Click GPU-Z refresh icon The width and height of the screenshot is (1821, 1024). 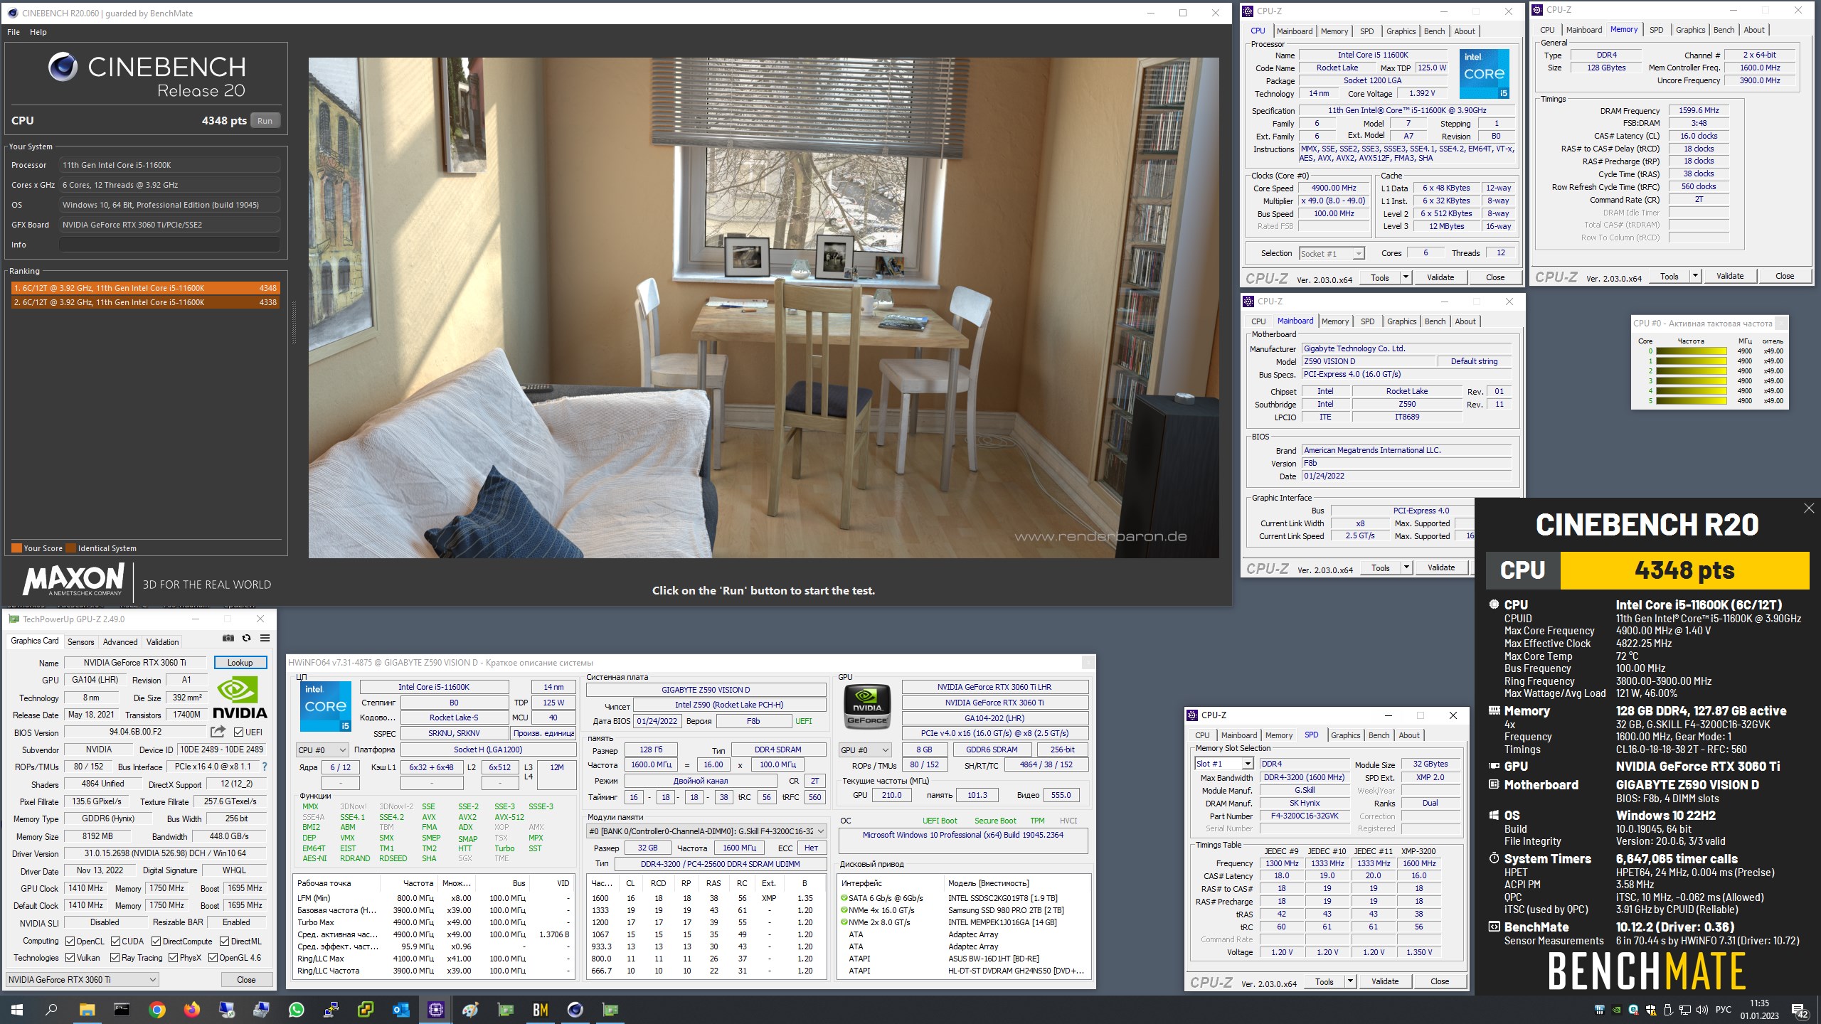(246, 638)
